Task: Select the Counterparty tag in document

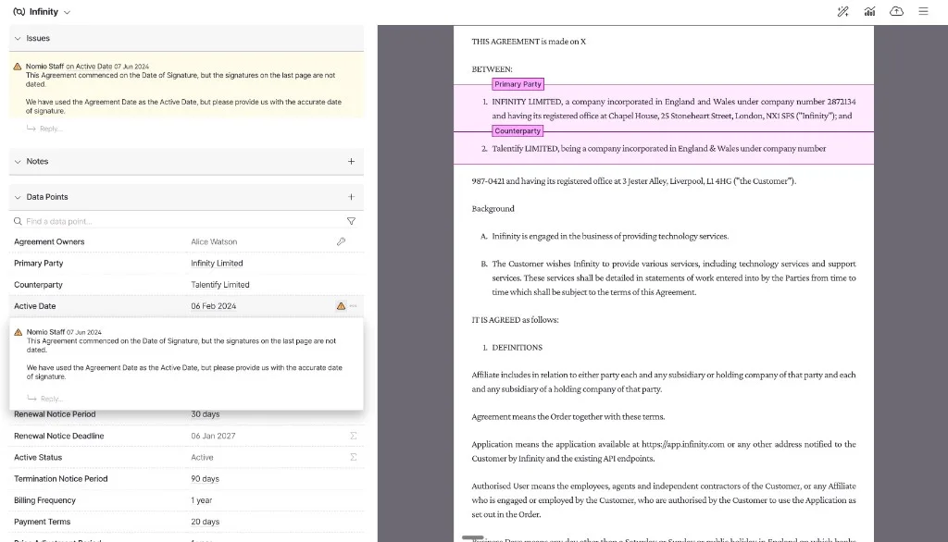Action: pyautogui.click(x=518, y=131)
